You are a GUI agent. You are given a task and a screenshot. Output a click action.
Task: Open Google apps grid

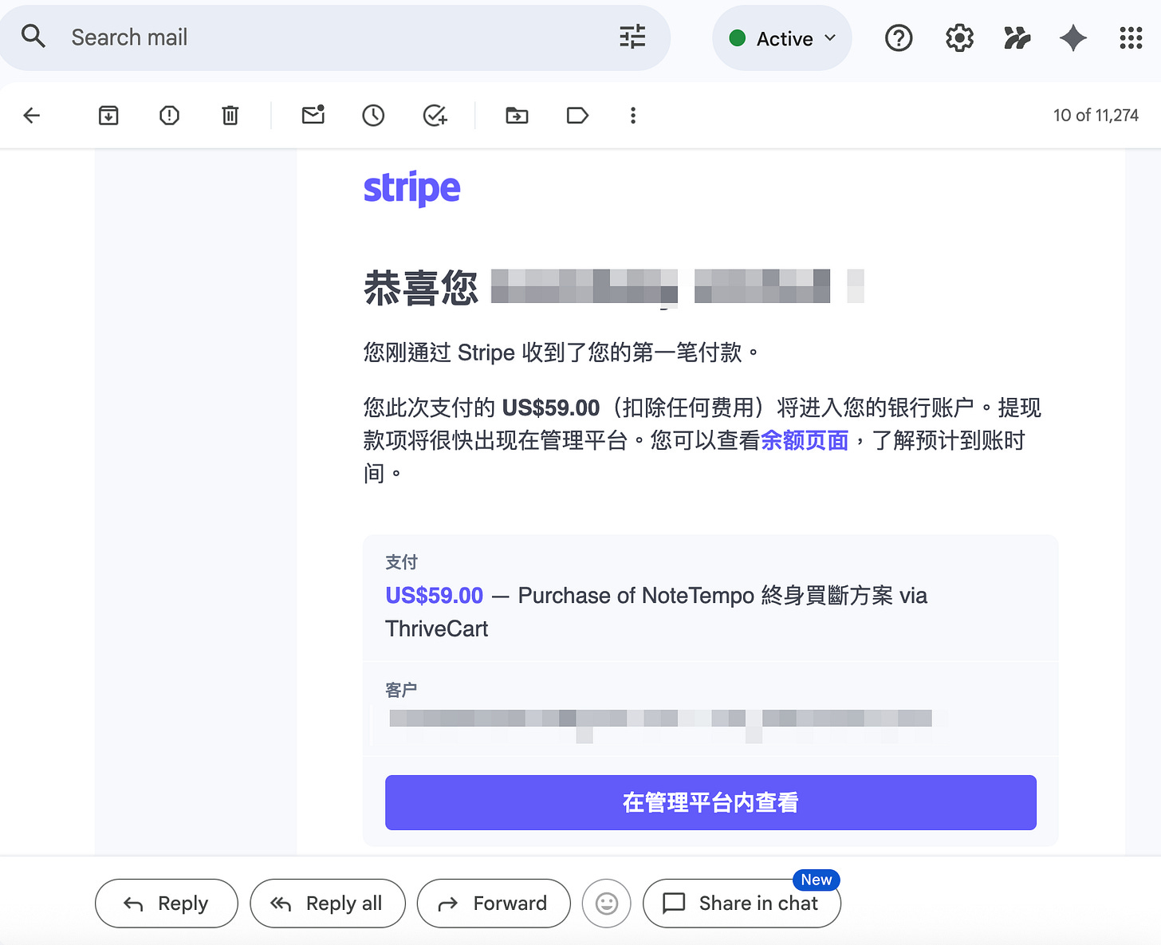coord(1131,37)
